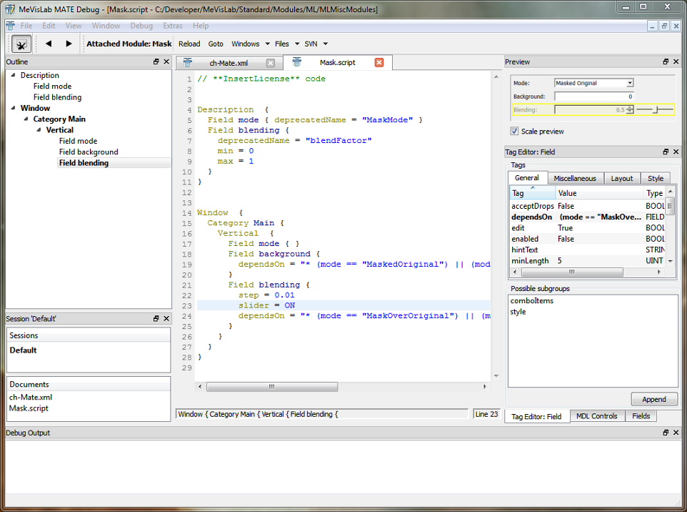Open the Mode combo box in Preview

pos(593,83)
